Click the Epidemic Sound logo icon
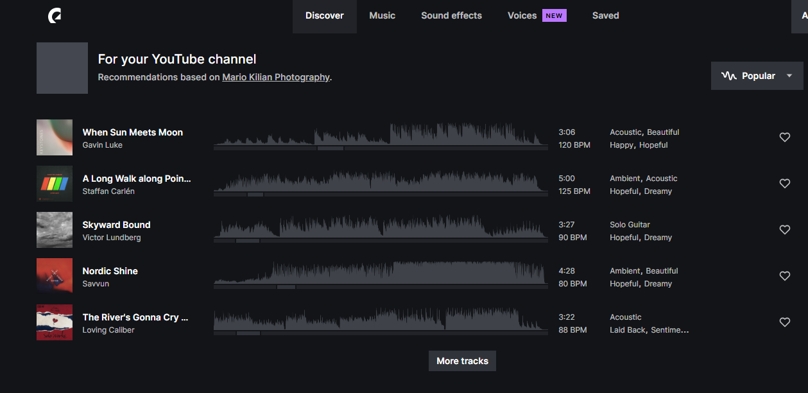The width and height of the screenshot is (808, 393). [x=55, y=15]
